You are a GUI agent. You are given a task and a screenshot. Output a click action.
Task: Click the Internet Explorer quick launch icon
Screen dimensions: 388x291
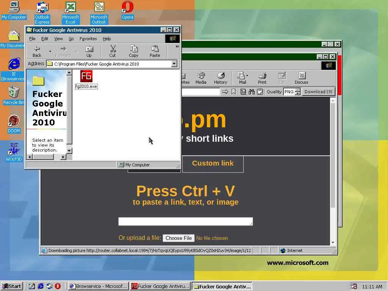point(41,286)
